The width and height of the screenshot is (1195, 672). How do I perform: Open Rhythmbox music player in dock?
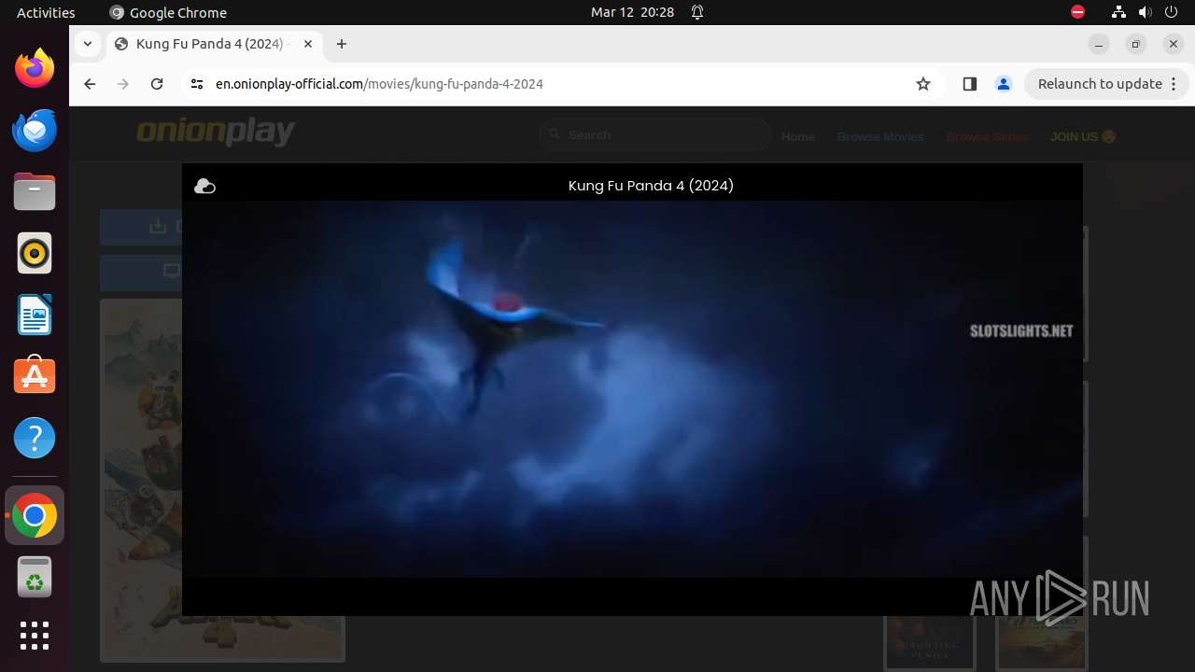35,254
